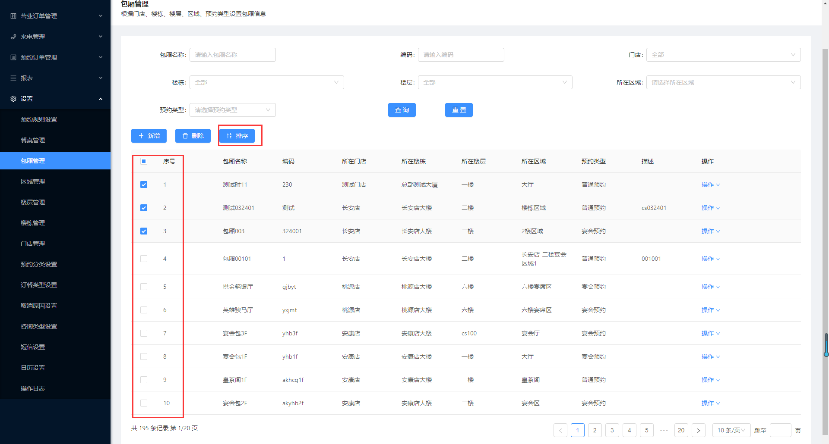
Task: Check row 9 皇茶阁1F checkbox
Action: (144, 380)
